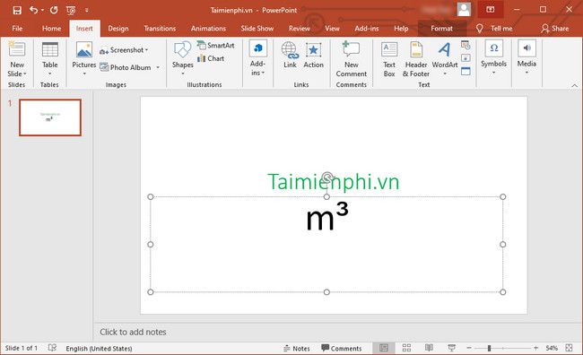Screen dimensions: 583x355
Task: Toggle the Notes pane
Action: click(296, 349)
